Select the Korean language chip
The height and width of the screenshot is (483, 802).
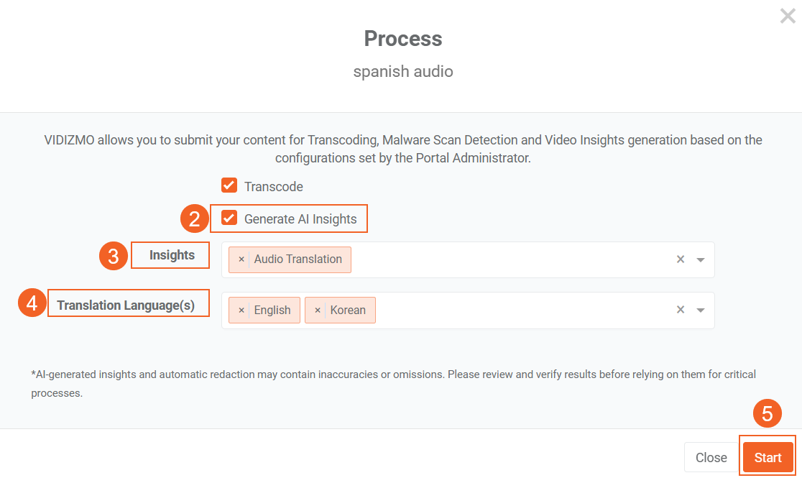[x=348, y=310]
